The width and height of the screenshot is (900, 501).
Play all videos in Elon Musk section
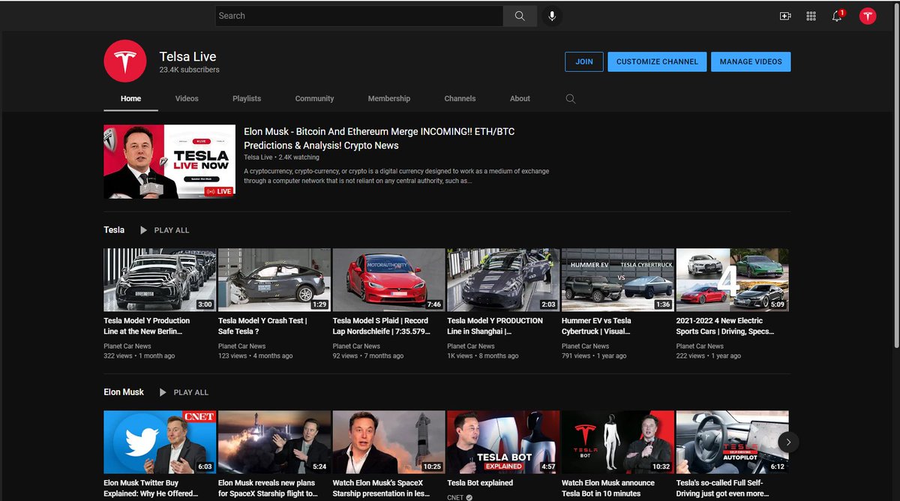pos(184,392)
